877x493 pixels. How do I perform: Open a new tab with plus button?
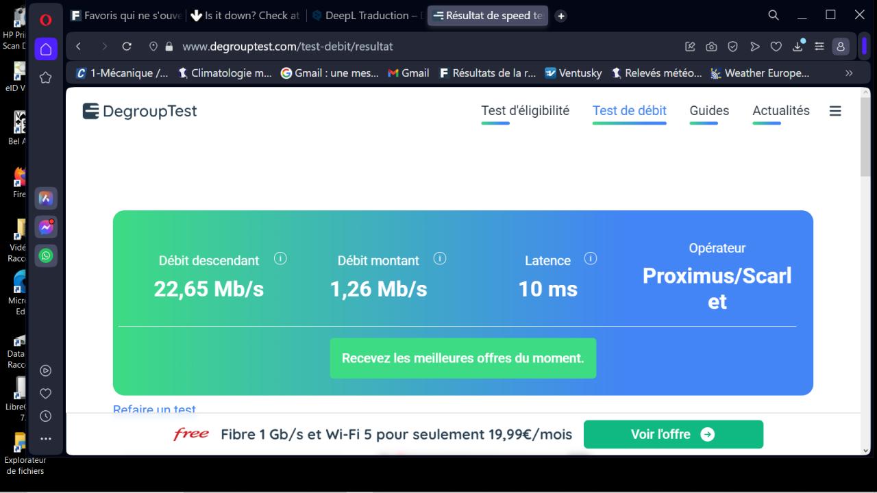tap(560, 16)
